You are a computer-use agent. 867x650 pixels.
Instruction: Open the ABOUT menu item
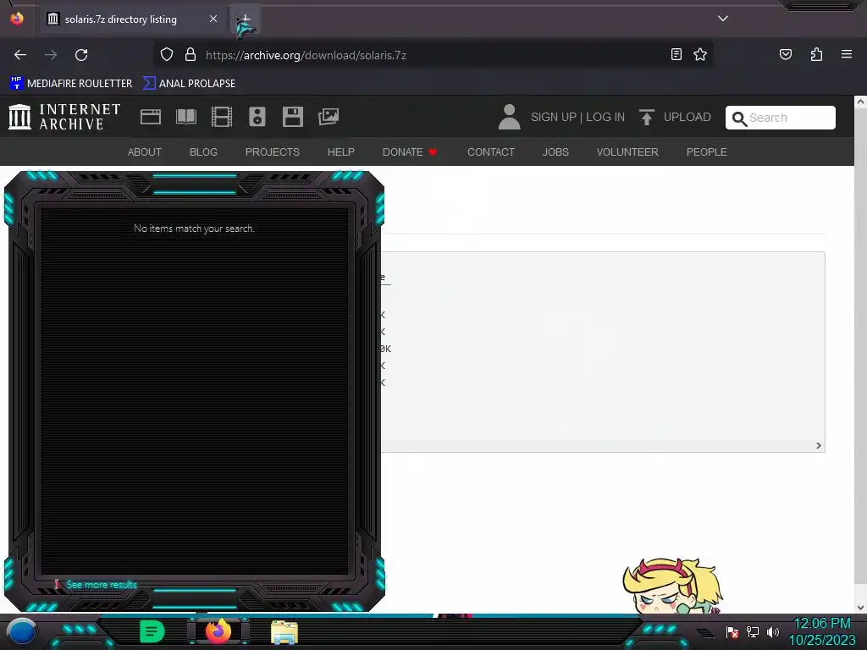(144, 152)
